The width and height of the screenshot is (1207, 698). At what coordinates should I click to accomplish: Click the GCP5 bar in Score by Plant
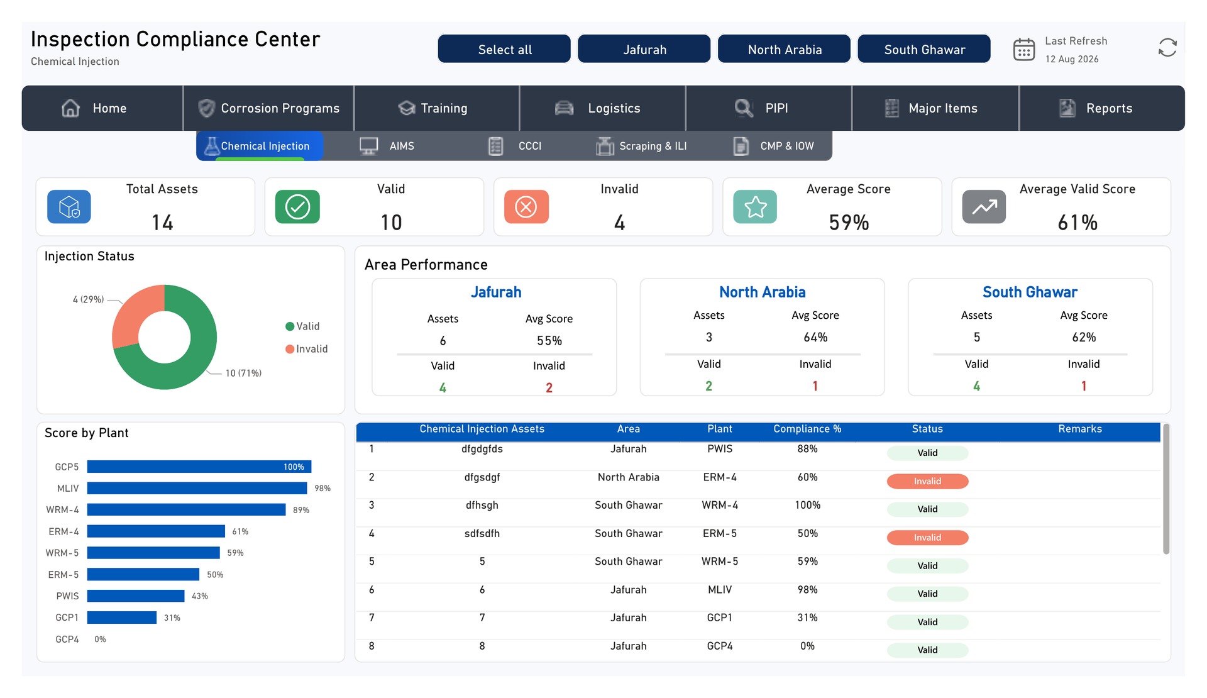pos(199,467)
